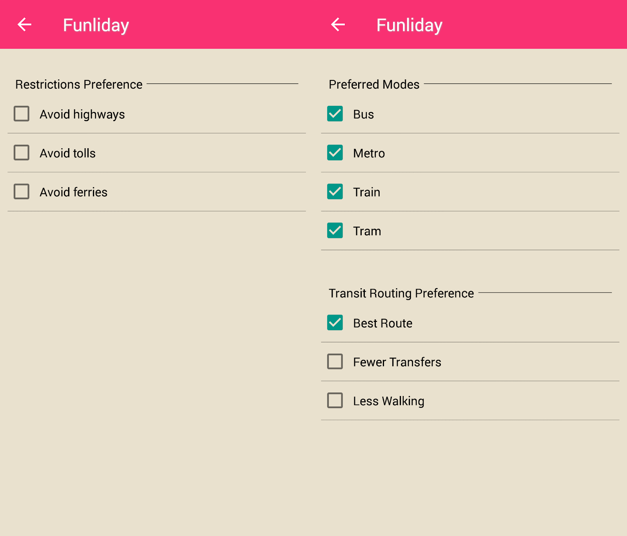The width and height of the screenshot is (627, 536).
Task: Disable the Metro preferred mode
Action: 335,153
